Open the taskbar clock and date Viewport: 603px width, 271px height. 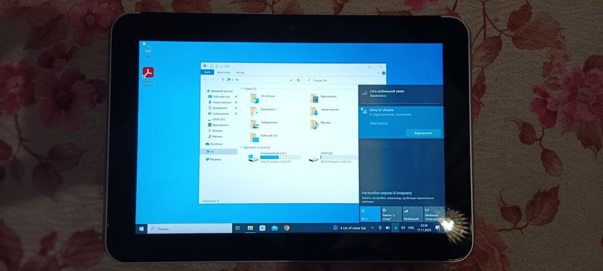click(x=424, y=228)
